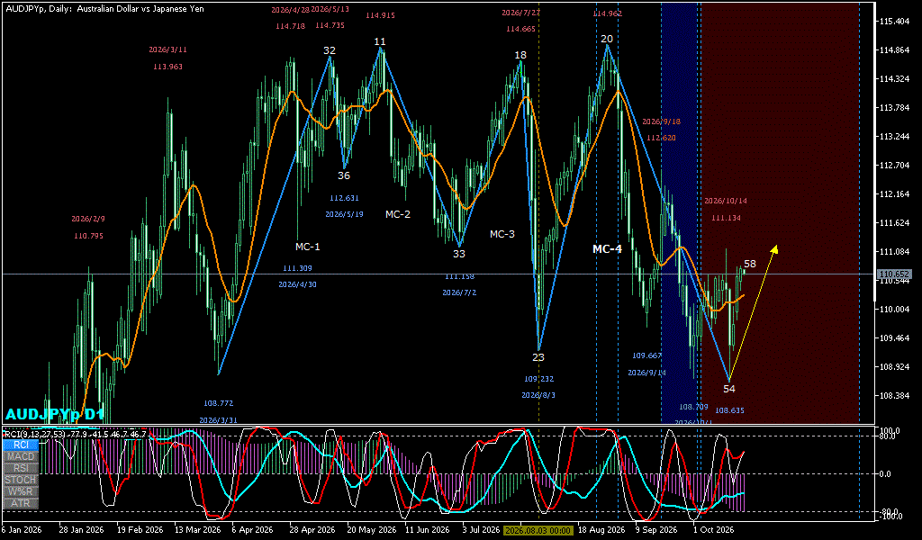The image size is (922, 540).
Task: Click swing count number 32
Action: tap(330, 51)
